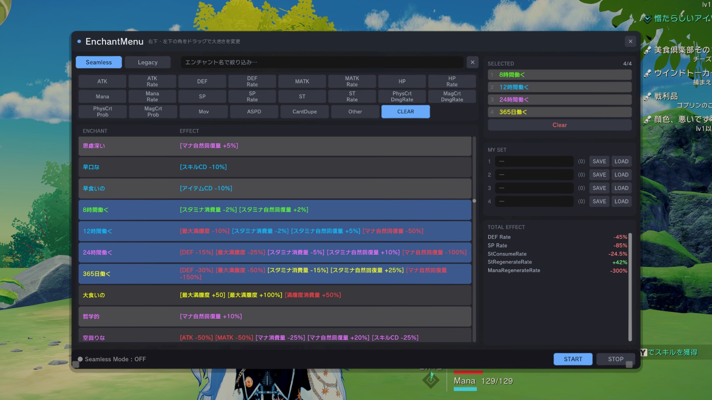
Task: Toggle Seamless Mode indicator
Action: 80,359
